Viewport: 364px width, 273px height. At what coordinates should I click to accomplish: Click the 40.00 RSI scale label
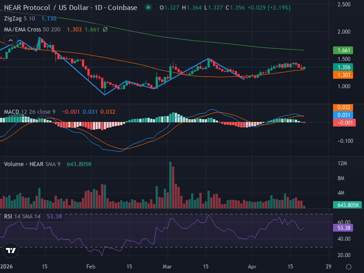coord(344,238)
